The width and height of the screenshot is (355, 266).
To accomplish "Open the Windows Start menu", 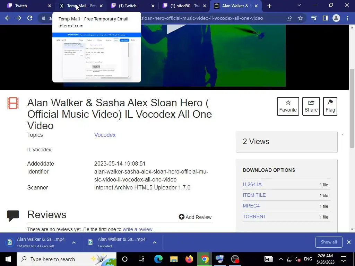I will [8, 259].
